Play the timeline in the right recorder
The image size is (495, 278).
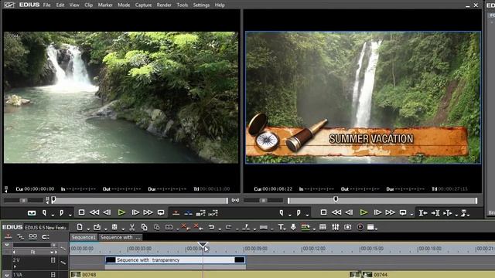coord(364,212)
